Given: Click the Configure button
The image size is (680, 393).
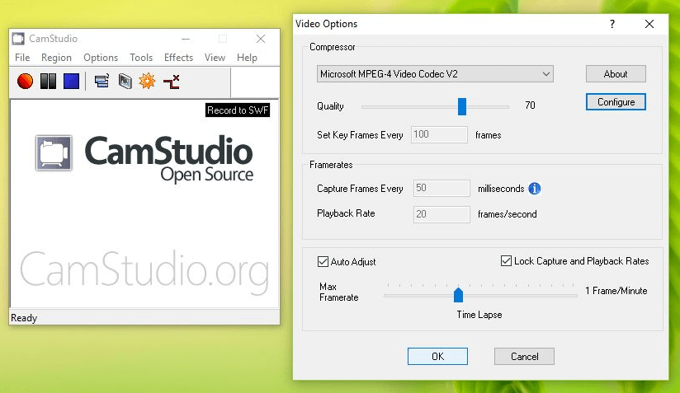Looking at the screenshot, I should (616, 102).
